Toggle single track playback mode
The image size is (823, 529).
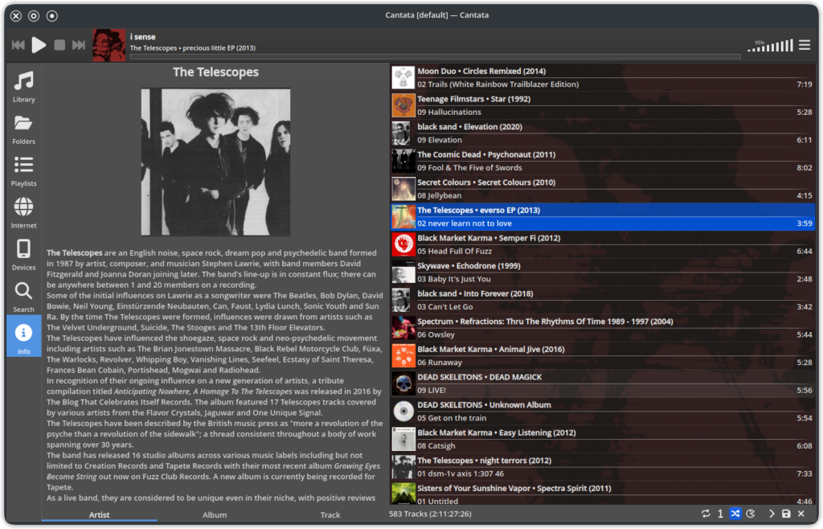[720, 514]
